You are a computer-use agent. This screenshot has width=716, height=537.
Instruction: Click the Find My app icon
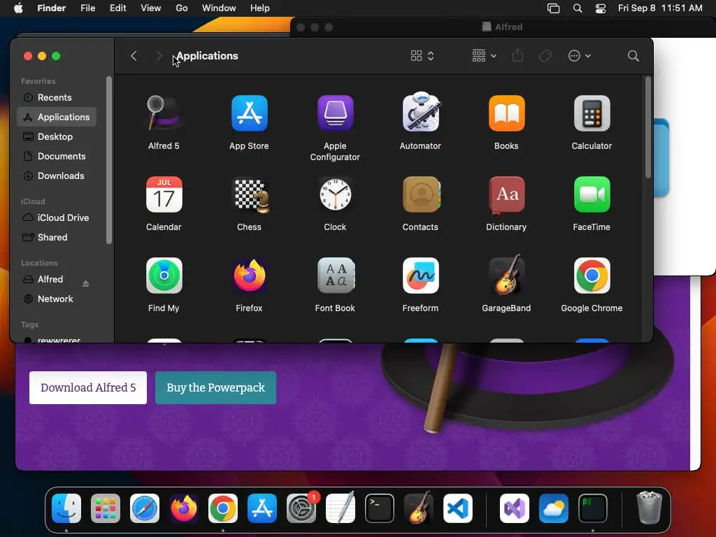(x=164, y=275)
